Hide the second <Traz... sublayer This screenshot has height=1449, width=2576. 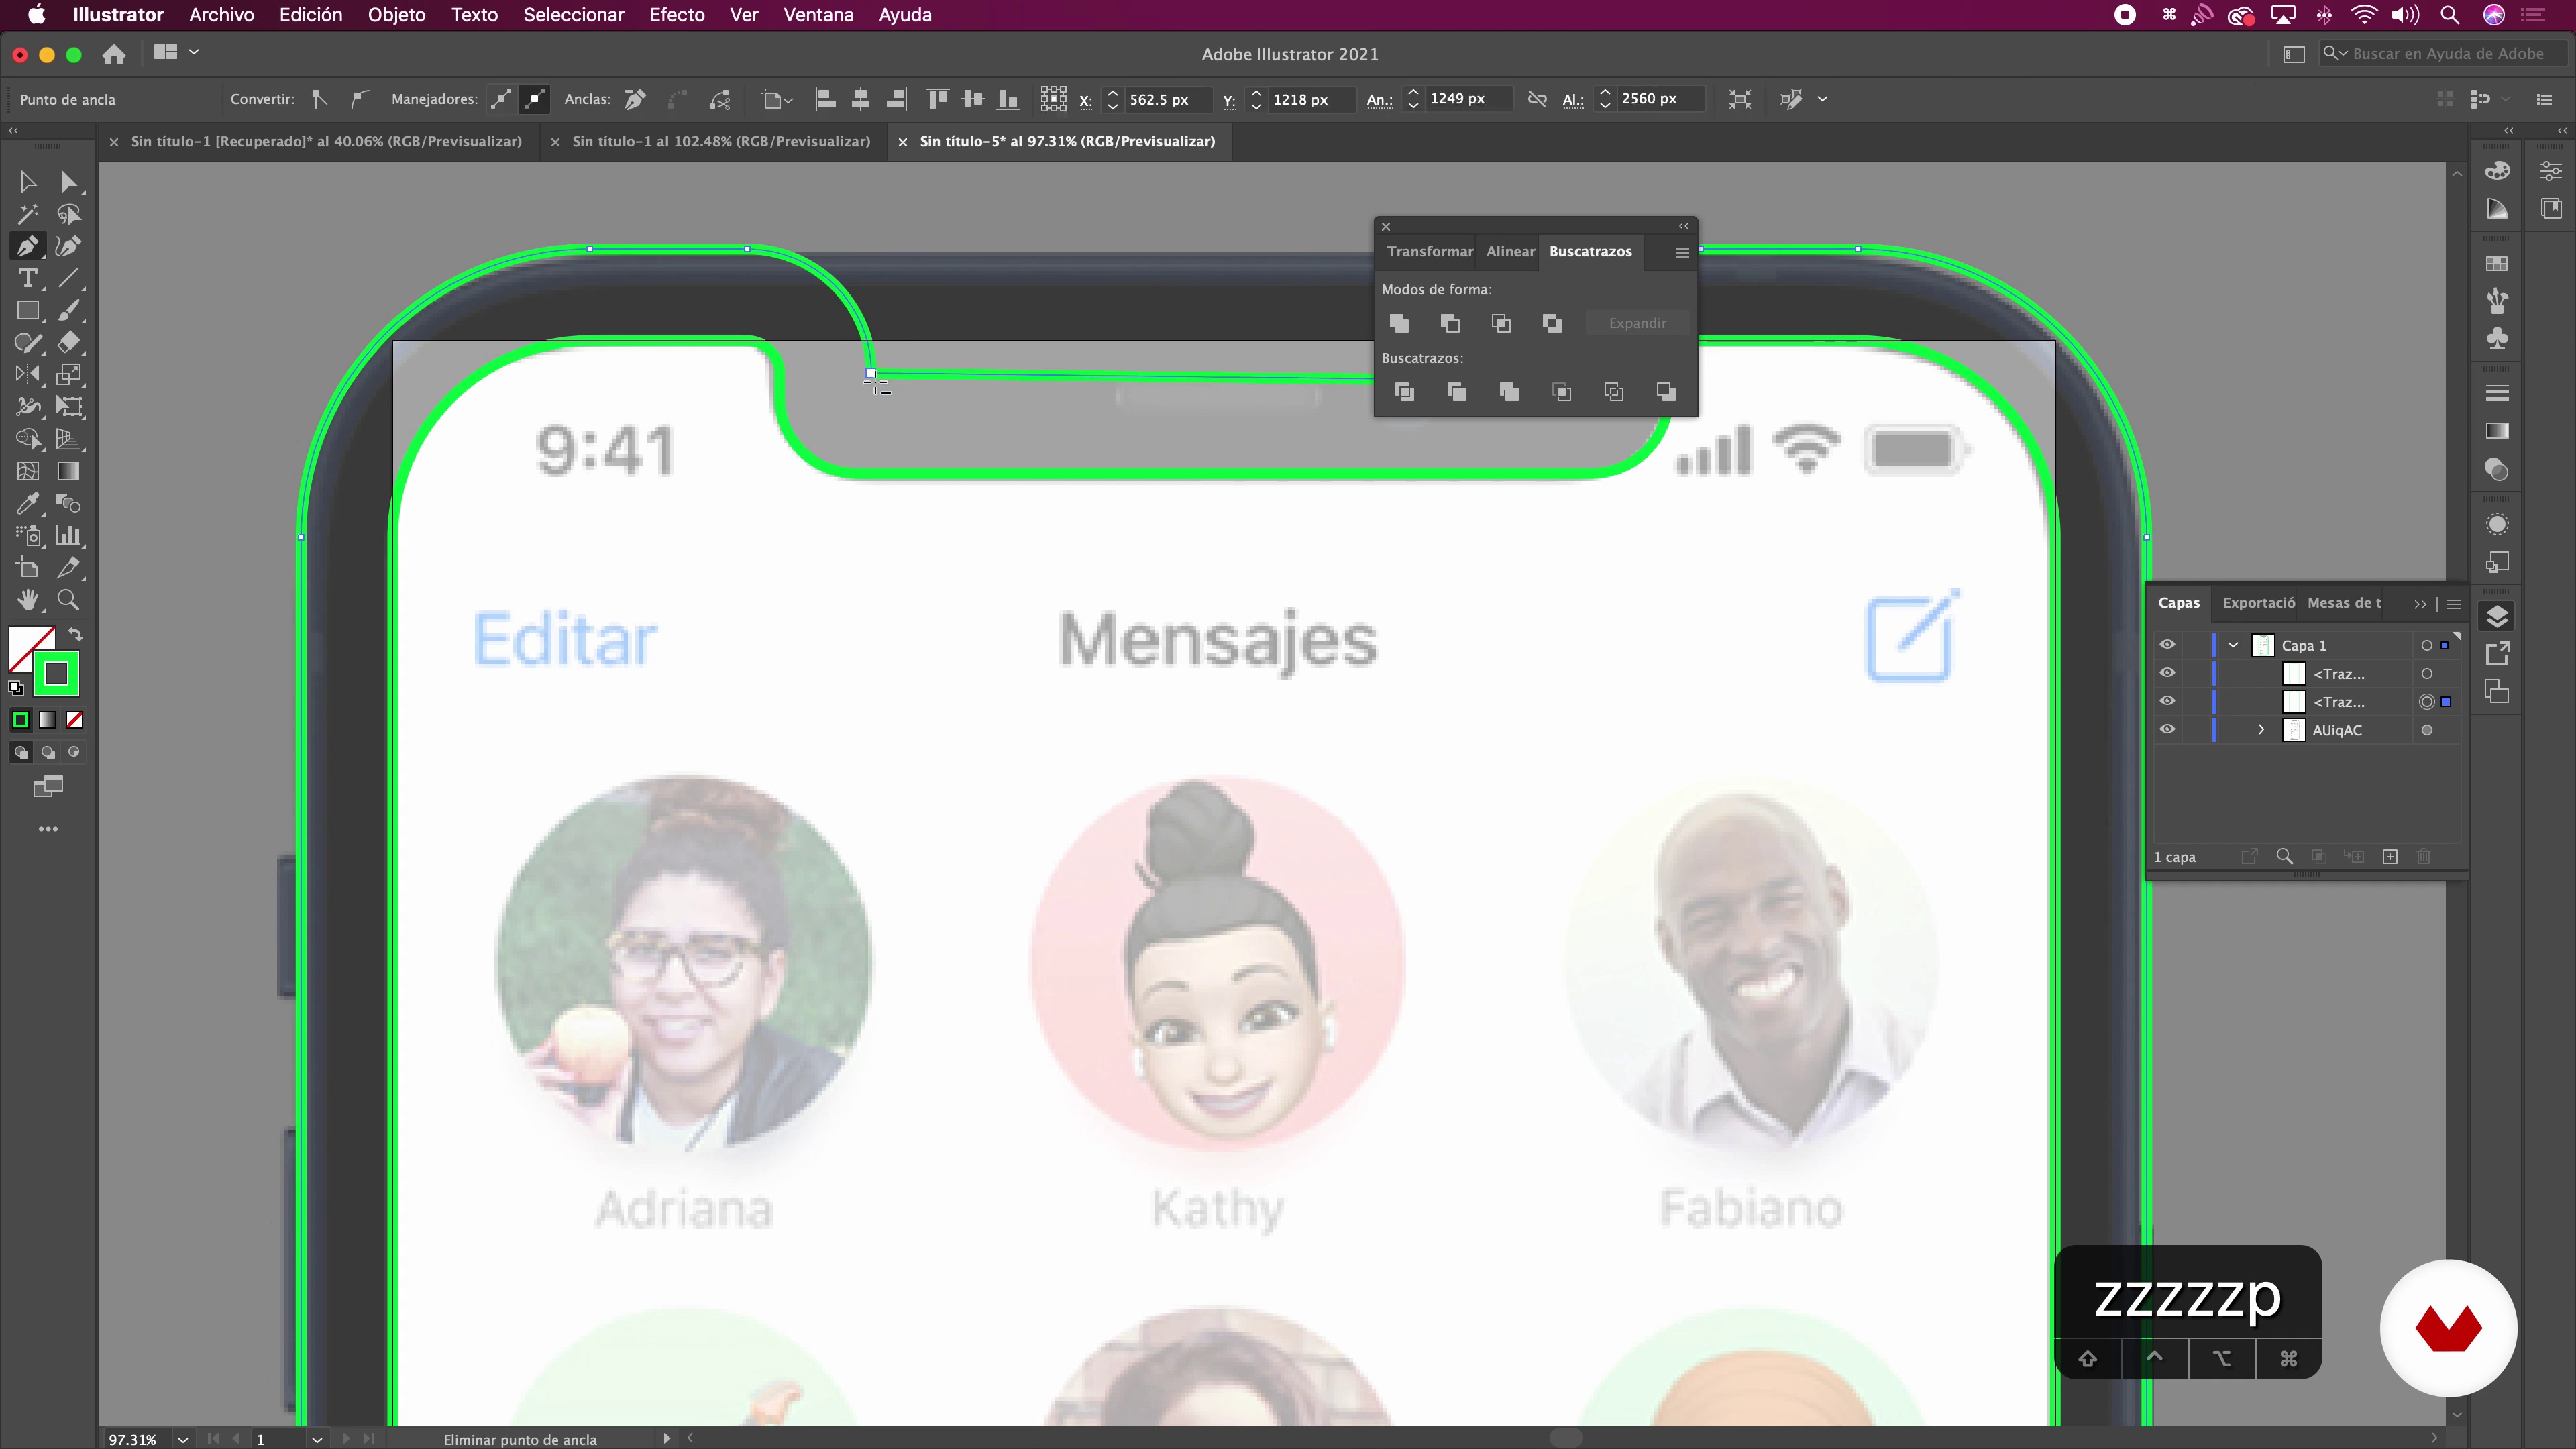2167,701
